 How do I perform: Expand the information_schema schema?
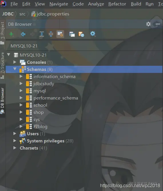pos(21,76)
